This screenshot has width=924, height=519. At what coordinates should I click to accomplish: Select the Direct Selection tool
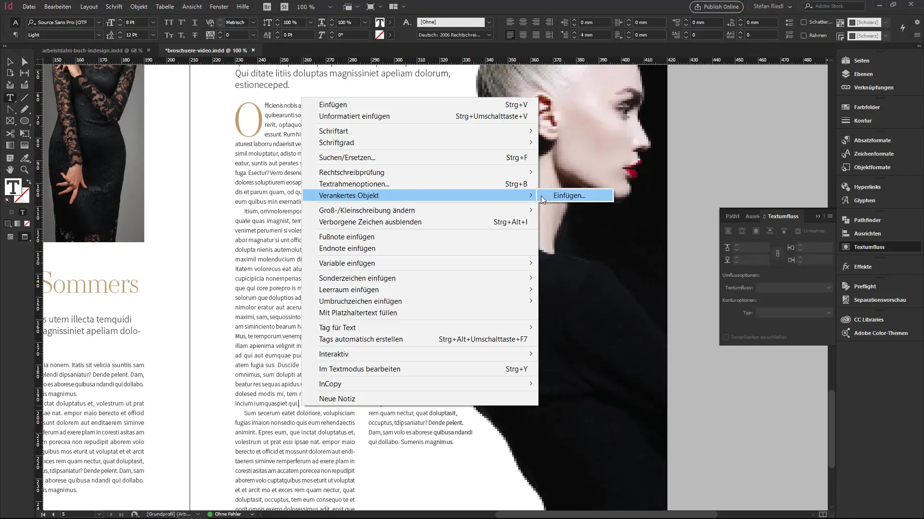[x=25, y=62]
